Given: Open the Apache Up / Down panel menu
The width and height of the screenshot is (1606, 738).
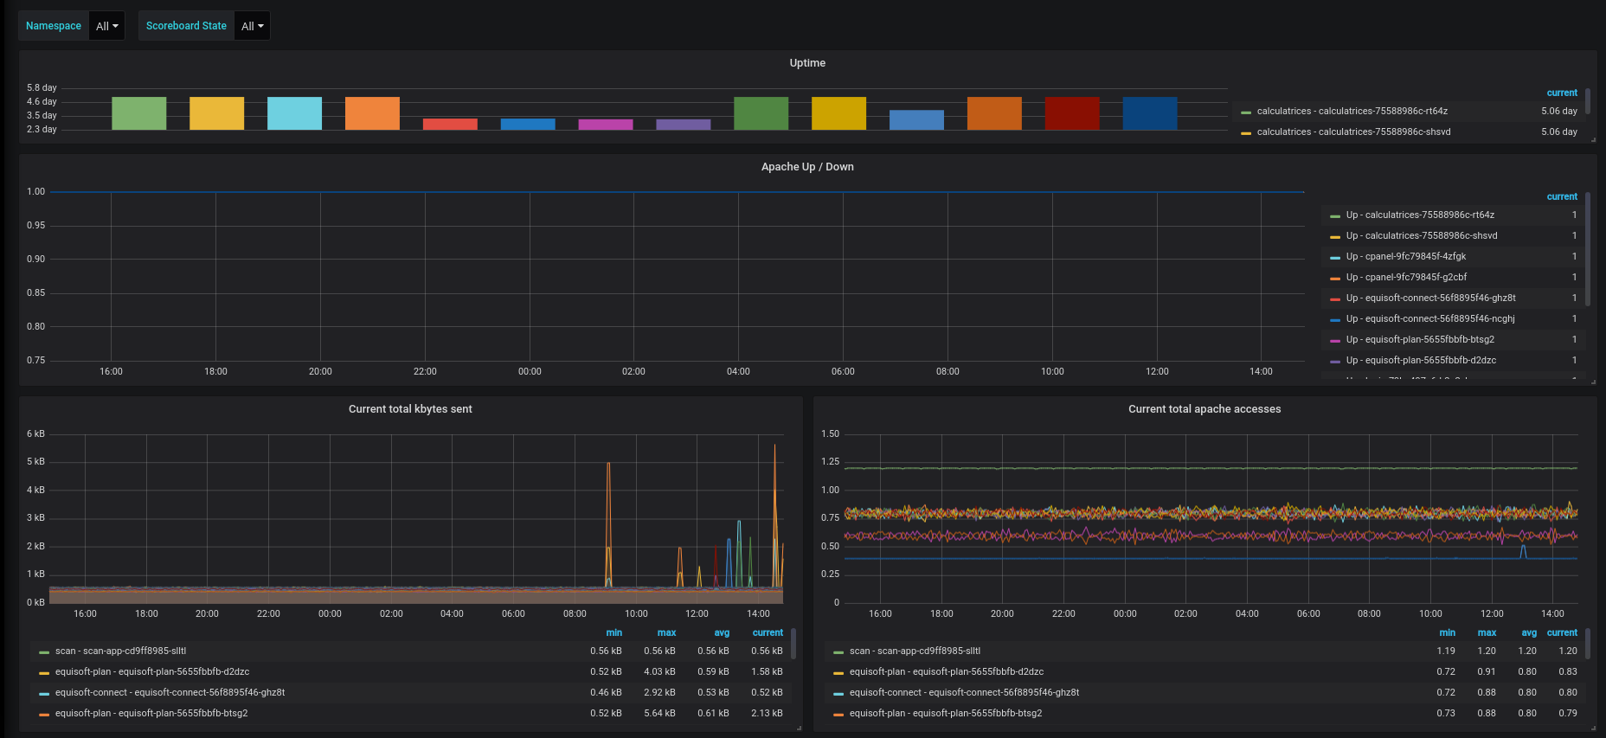Looking at the screenshot, I should [807, 167].
